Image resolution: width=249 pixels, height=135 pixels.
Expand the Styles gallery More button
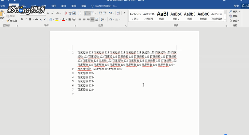coord(225,20)
